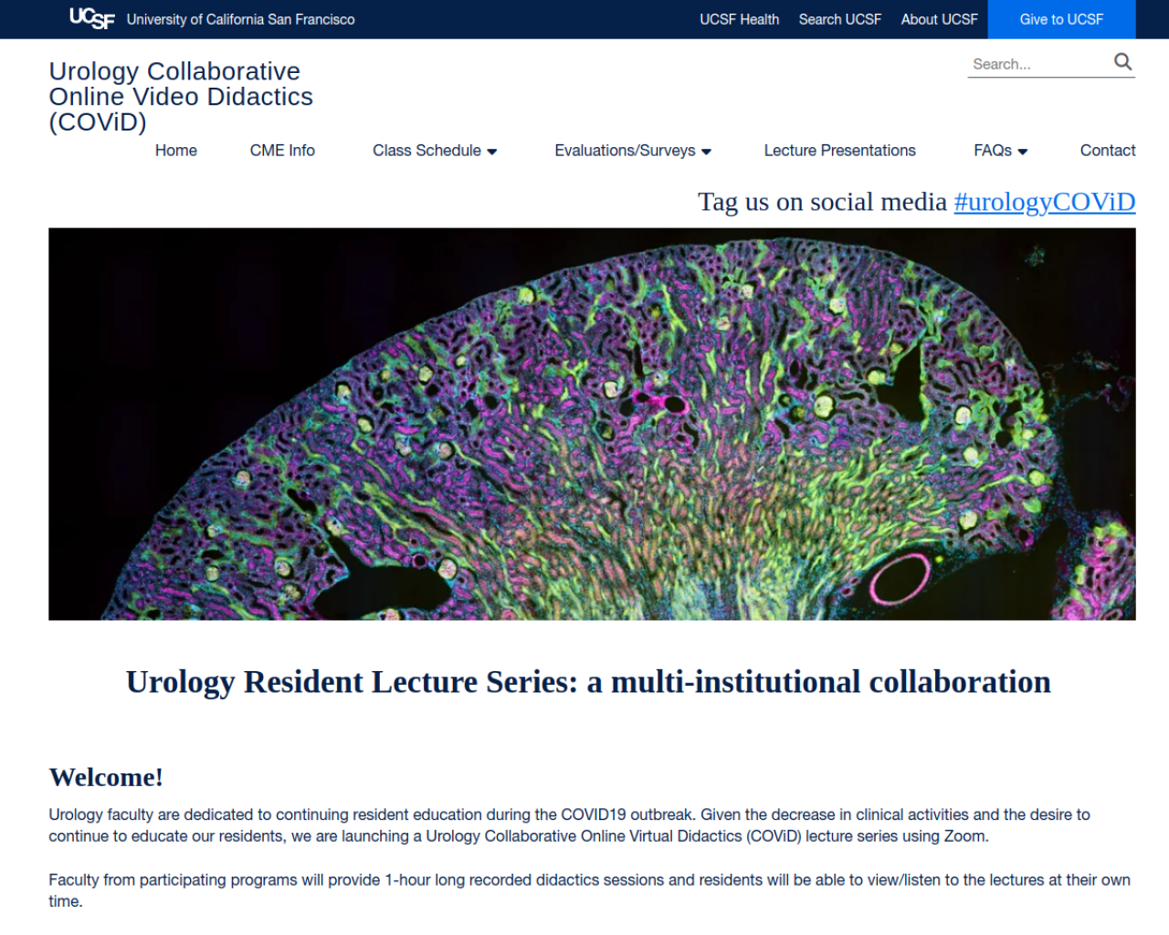The width and height of the screenshot is (1169, 935).
Task: Open UCSF Health link
Action: [x=739, y=19]
